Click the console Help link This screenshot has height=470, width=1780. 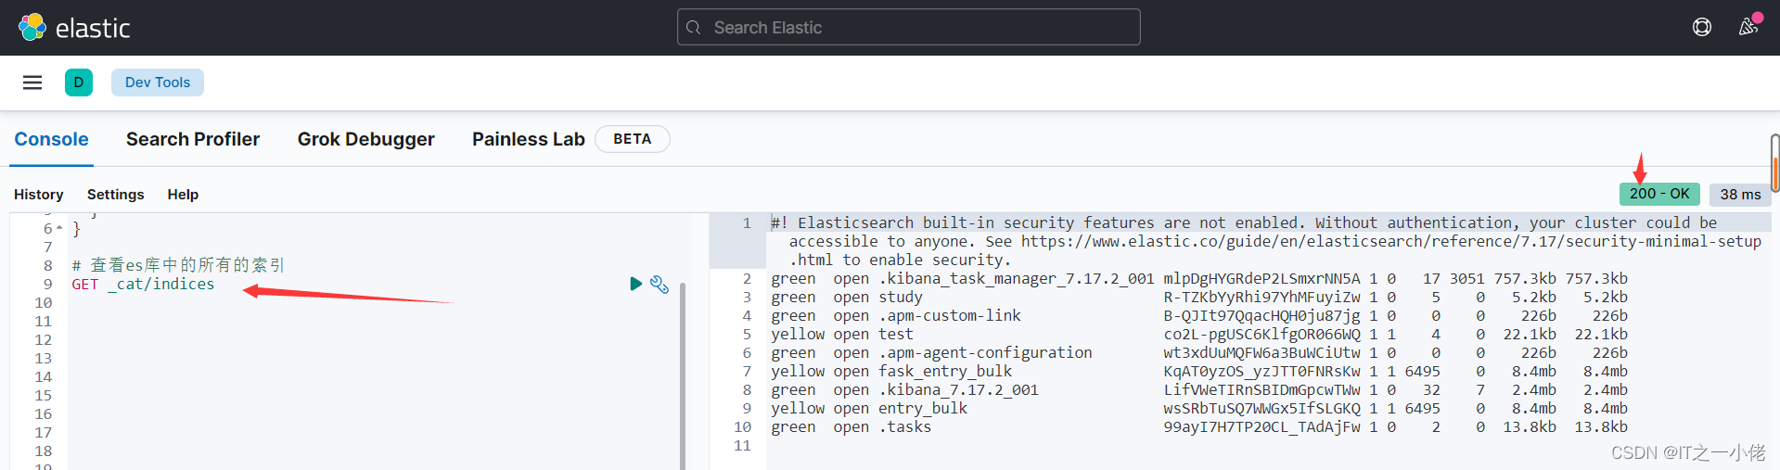coord(183,195)
